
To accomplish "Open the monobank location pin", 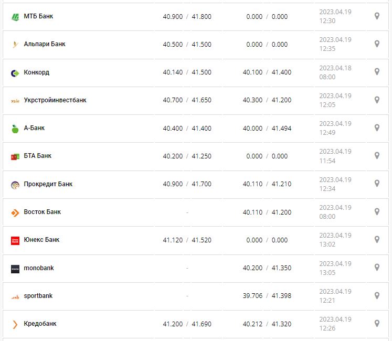I will click(376, 268).
